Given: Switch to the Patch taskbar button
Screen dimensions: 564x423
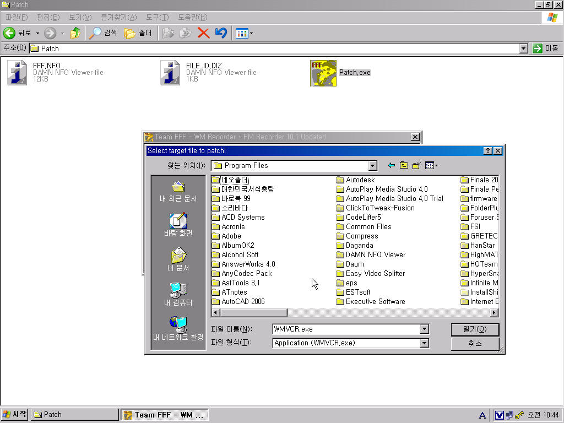Looking at the screenshot, I should coord(74,414).
